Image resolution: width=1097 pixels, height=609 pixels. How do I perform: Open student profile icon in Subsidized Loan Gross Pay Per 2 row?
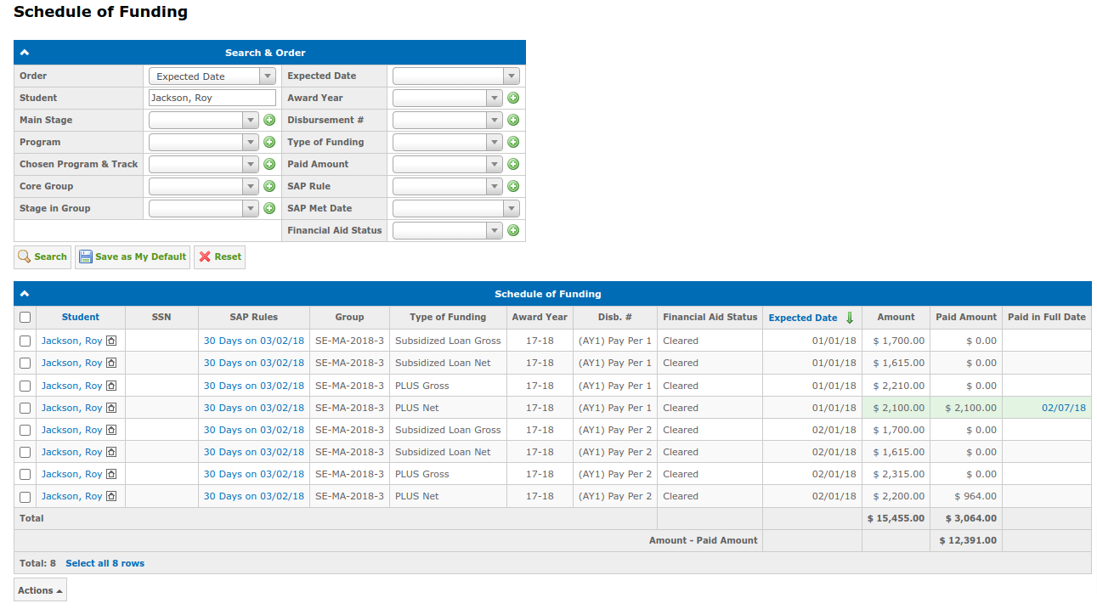click(111, 430)
